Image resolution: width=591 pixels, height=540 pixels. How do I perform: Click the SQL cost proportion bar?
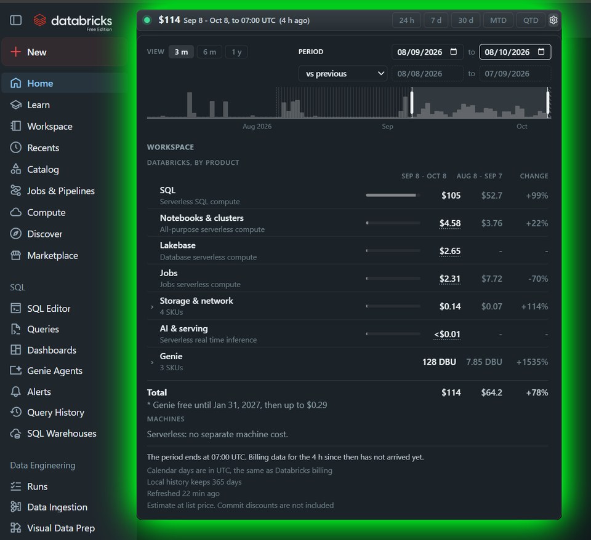coord(393,195)
